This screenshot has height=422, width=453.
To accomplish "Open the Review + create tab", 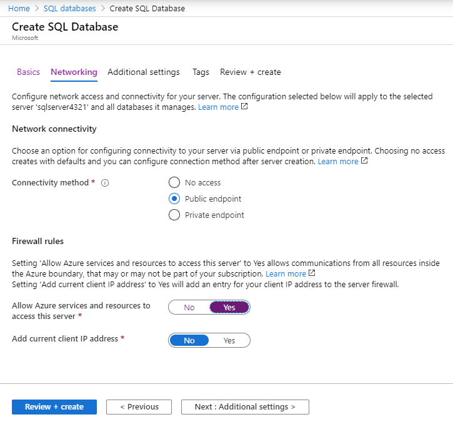I will click(250, 72).
